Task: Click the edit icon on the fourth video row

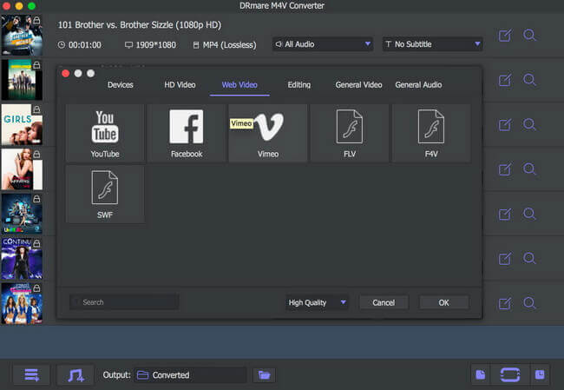Action: pyautogui.click(x=505, y=169)
